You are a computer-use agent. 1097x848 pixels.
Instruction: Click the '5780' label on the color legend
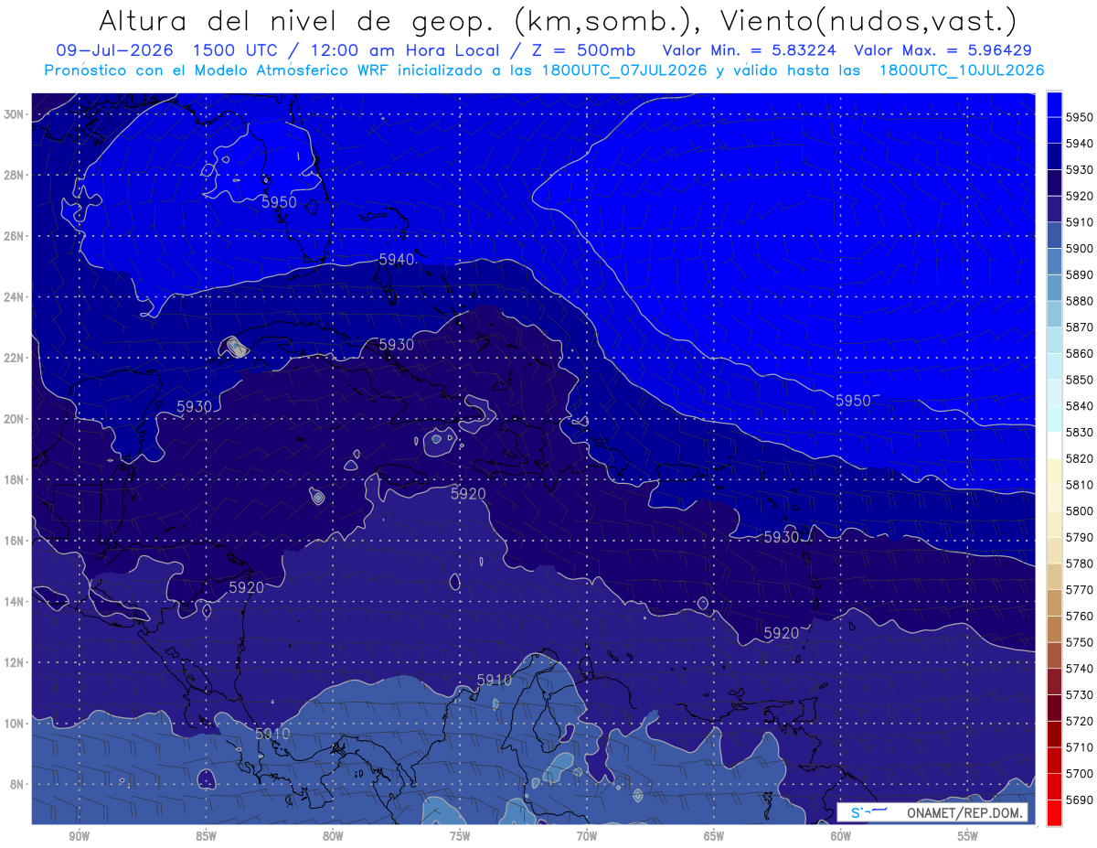point(1079,564)
